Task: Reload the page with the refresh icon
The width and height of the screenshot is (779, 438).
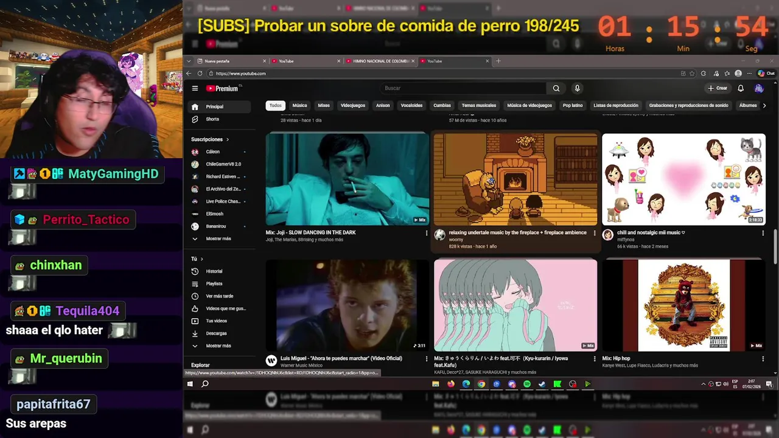Action: 200,74
